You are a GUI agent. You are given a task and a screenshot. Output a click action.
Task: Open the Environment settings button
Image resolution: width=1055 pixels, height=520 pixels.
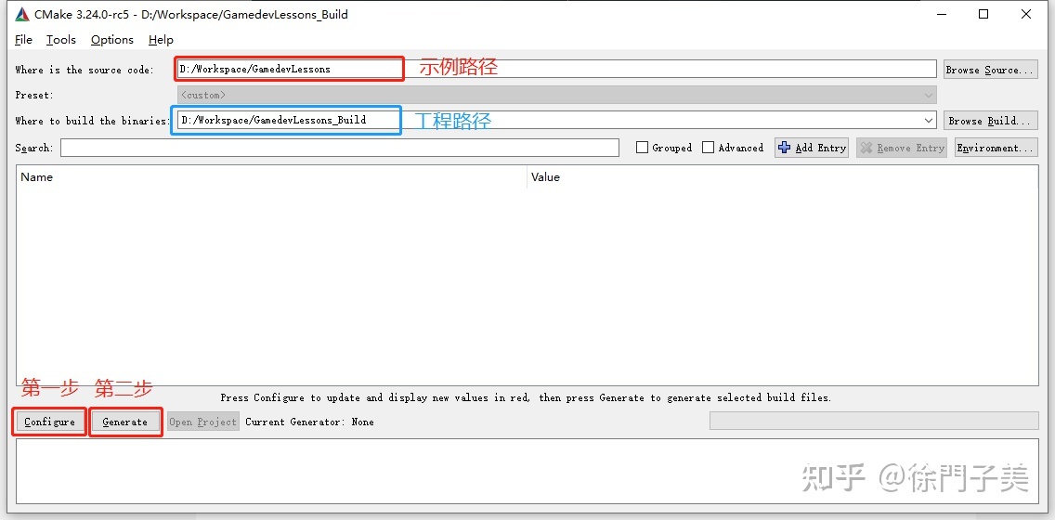pyautogui.click(x=996, y=148)
